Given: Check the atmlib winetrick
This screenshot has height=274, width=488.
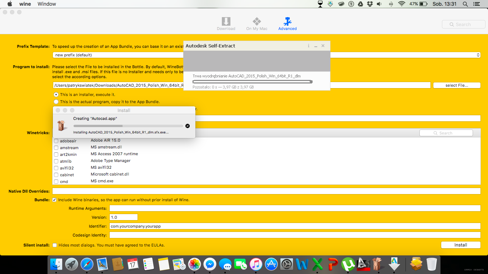Looking at the screenshot, I should click(56, 161).
